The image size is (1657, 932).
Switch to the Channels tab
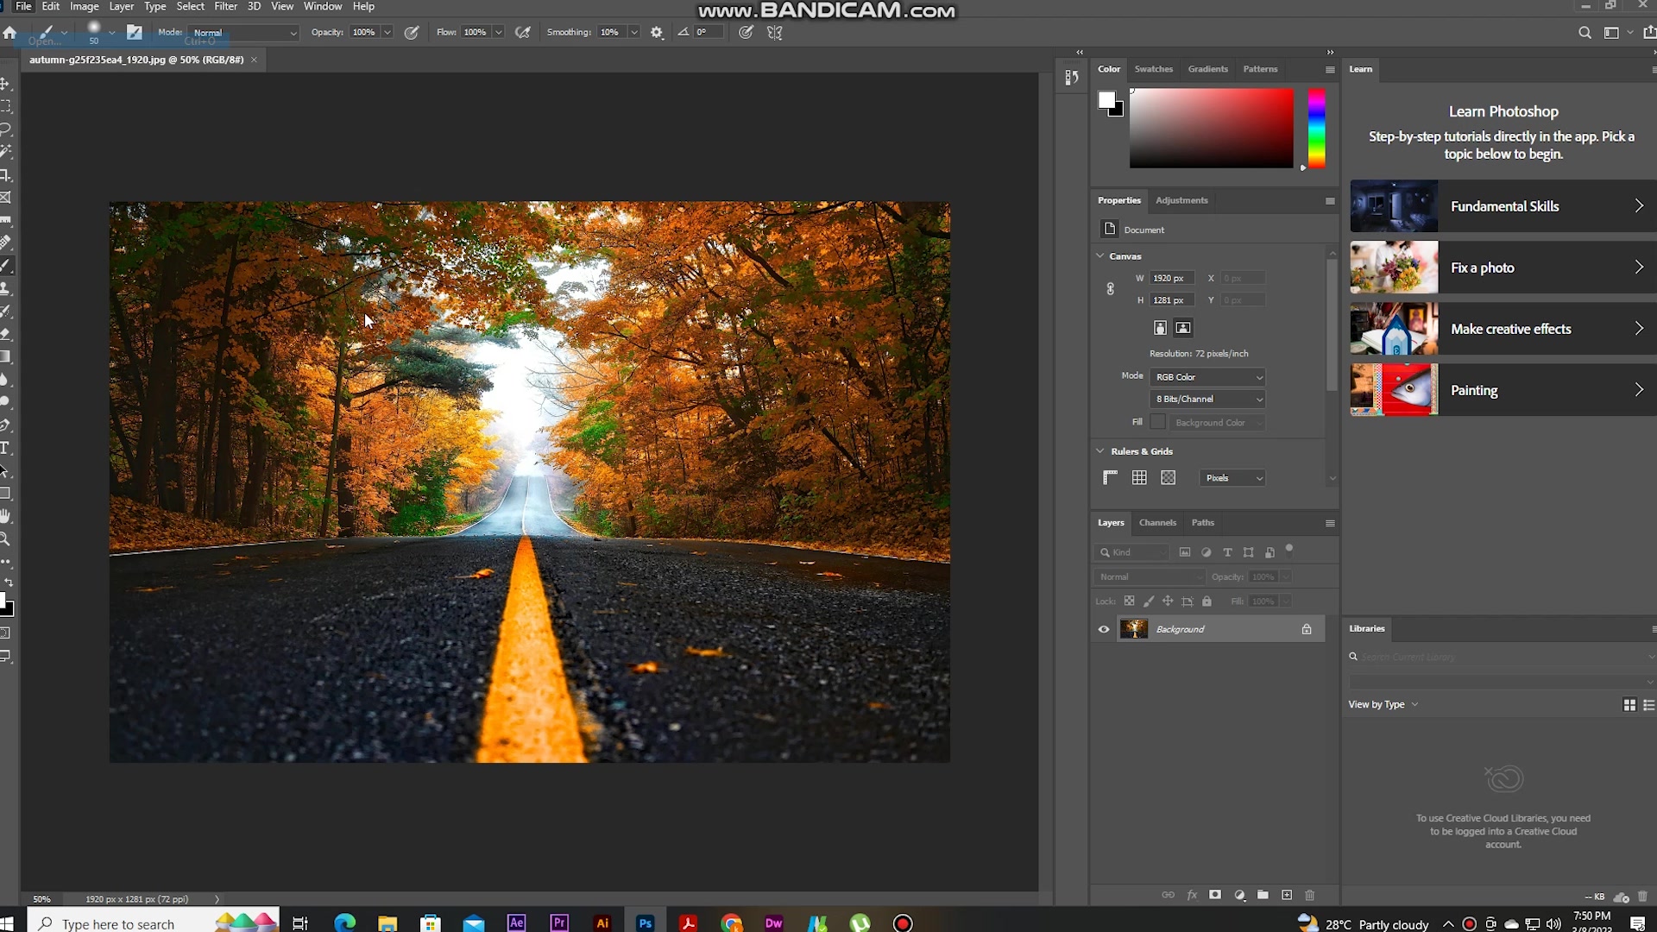pos(1157,522)
